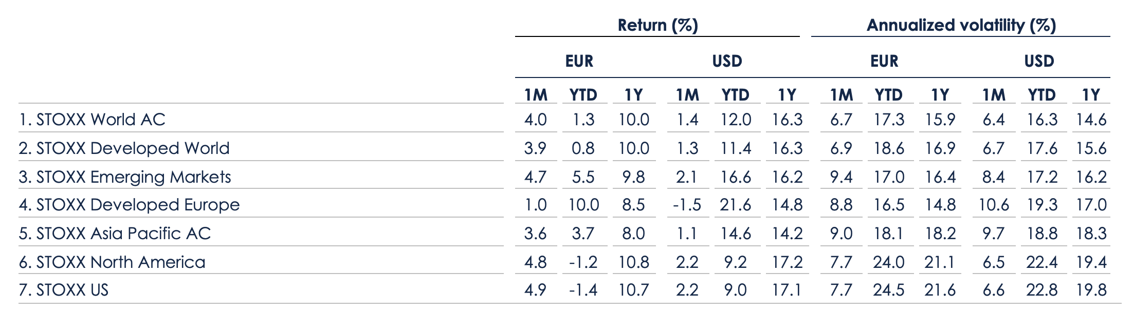1133x311 pixels.
Task: Click the 5.5 YTD return for Emerging Markets
Action: (583, 177)
